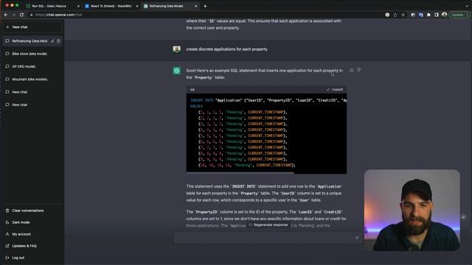472x265 pixels.
Task: Click the pencil edit icon beside Refinancing Data Model
Action: 52,41
